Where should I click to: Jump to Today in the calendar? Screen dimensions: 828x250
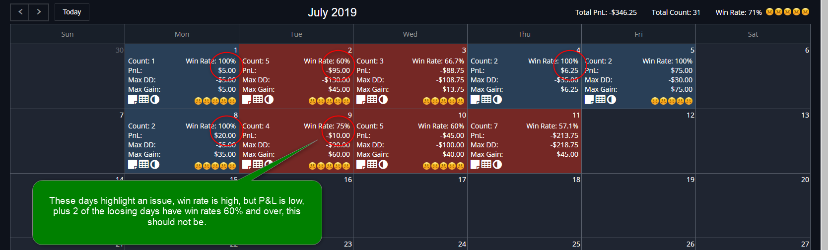[72, 12]
